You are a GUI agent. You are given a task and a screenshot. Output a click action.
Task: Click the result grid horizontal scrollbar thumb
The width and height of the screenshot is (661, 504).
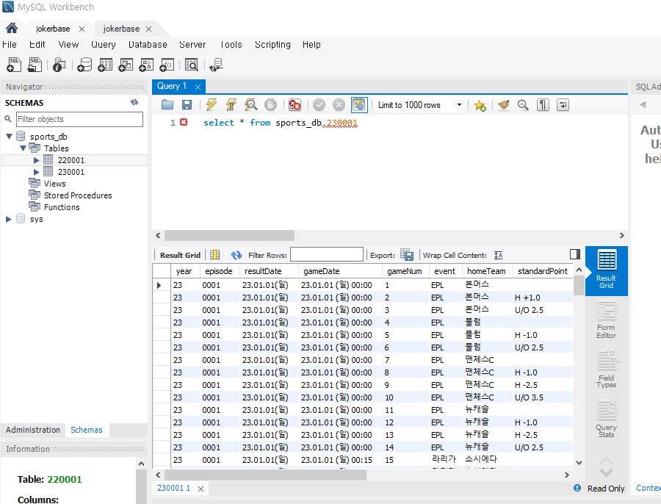(265, 475)
